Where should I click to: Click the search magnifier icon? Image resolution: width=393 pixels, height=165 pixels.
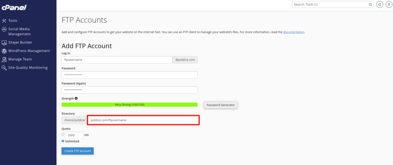[x=370, y=5]
